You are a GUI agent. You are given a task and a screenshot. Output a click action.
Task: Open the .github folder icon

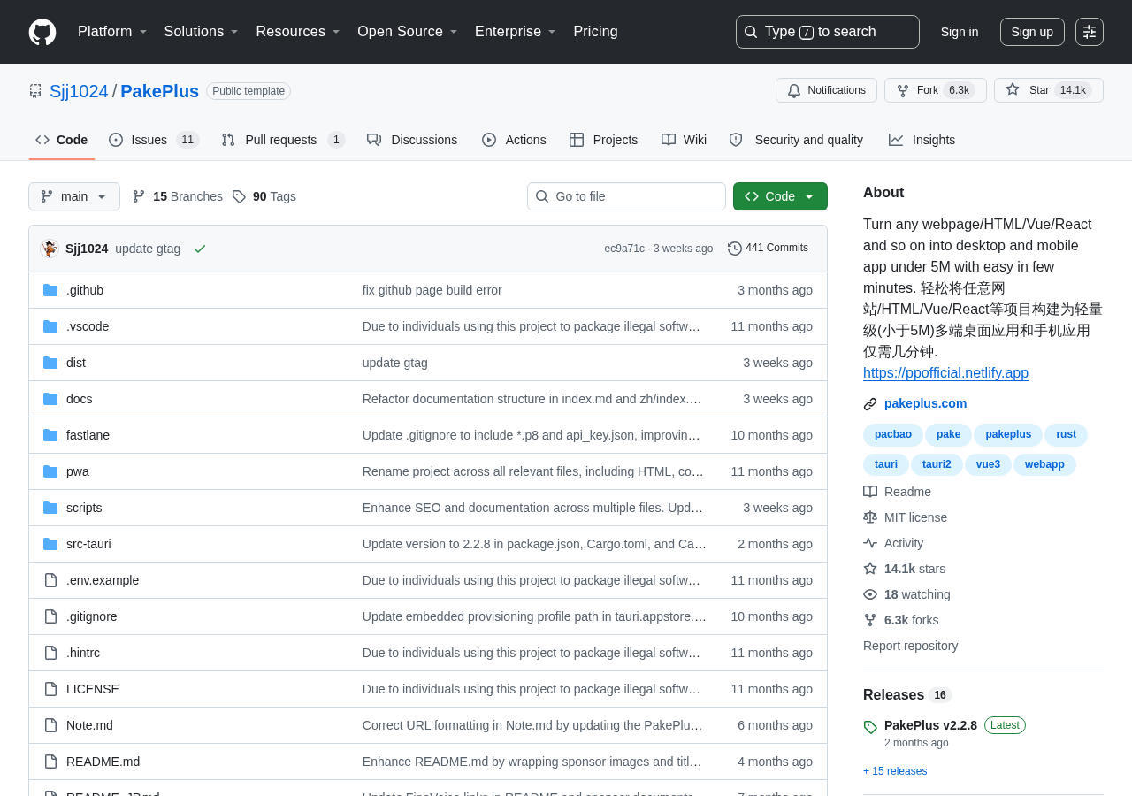point(50,290)
